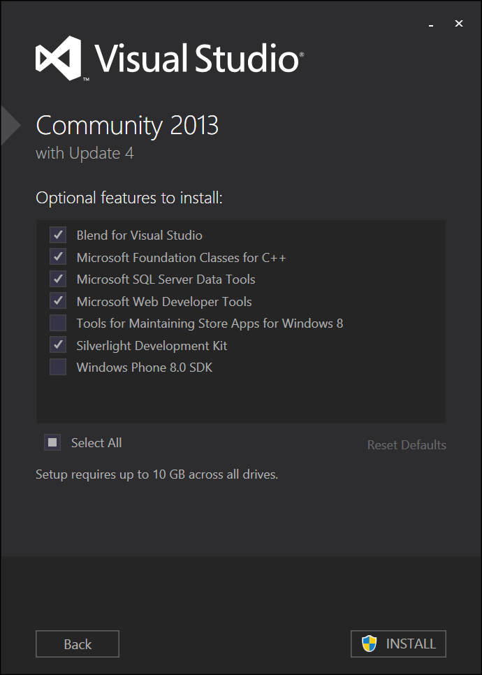Uncheck Silverlight Development Kit
The height and width of the screenshot is (675, 482).
point(58,344)
